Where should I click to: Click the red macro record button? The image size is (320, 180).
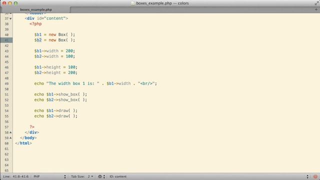point(315,176)
